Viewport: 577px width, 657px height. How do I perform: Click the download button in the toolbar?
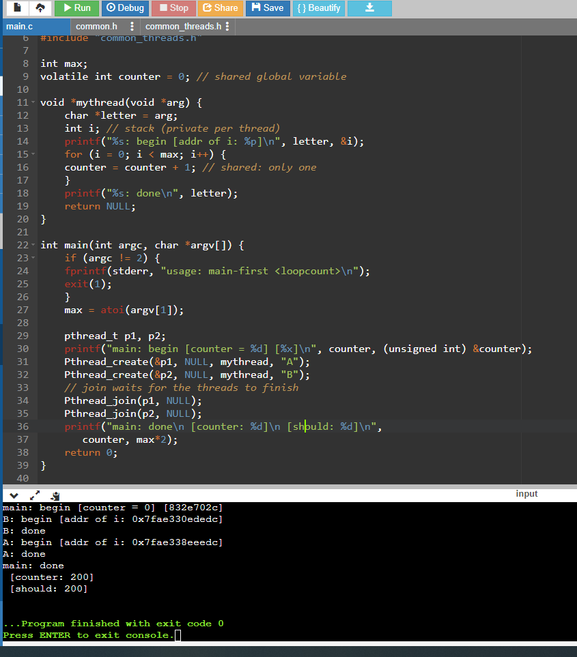coord(369,8)
